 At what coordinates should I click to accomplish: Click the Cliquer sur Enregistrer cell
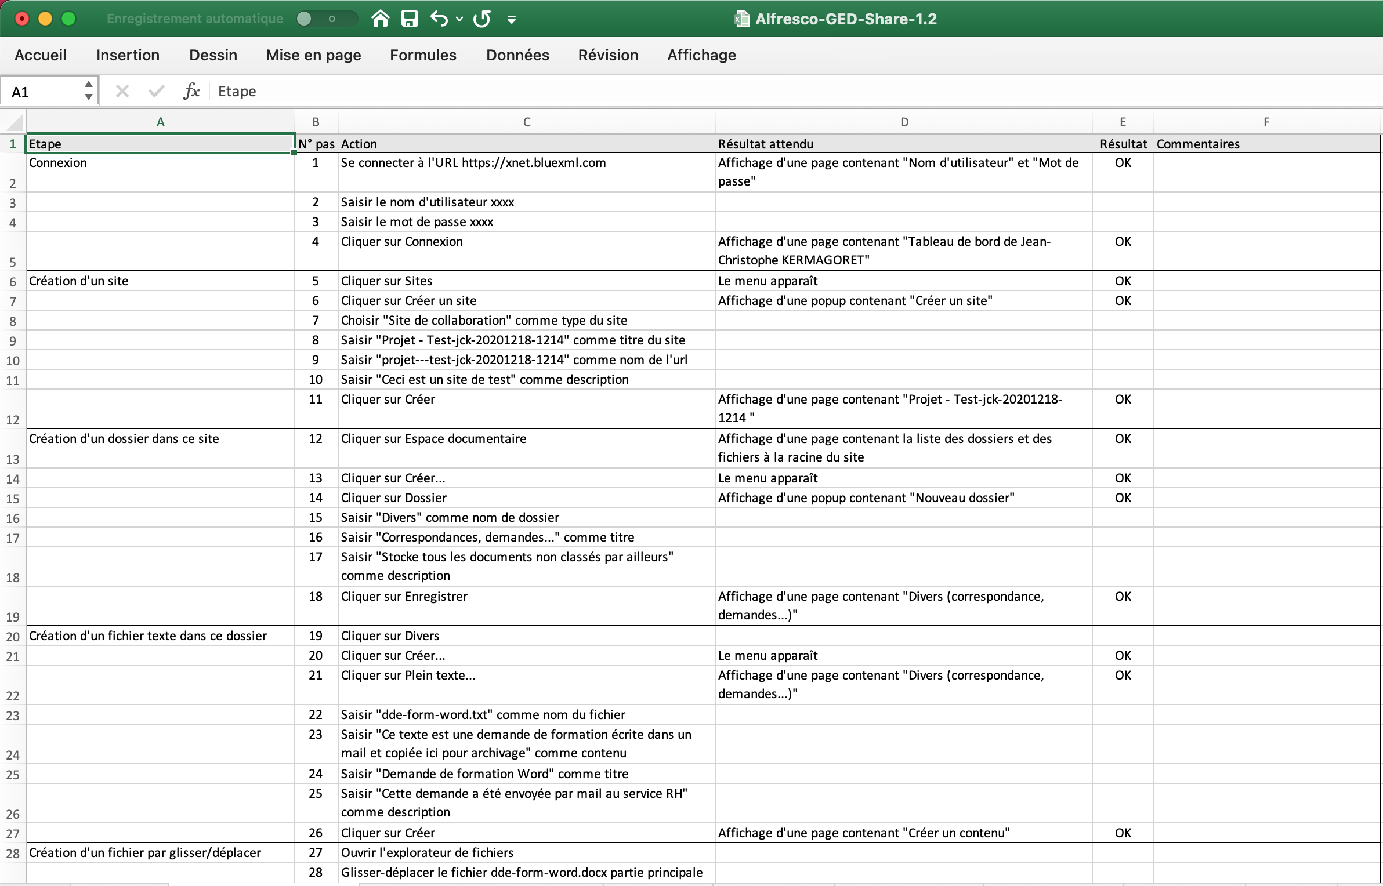[x=526, y=606]
